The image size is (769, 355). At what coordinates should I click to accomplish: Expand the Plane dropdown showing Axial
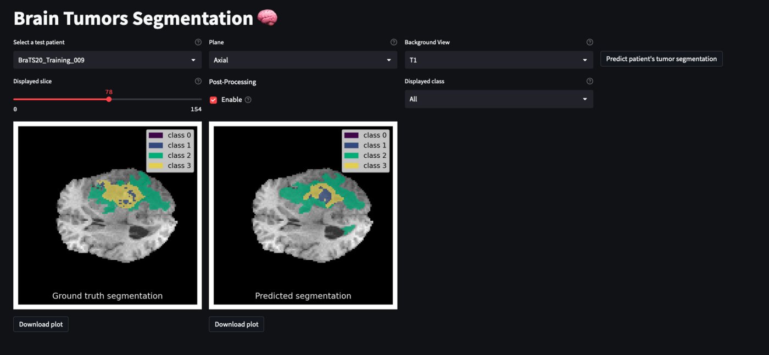click(303, 60)
